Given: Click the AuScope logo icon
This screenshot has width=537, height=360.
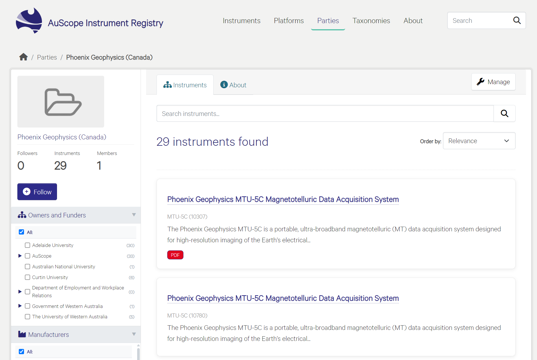Looking at the screenshot, I should point(29,21).
